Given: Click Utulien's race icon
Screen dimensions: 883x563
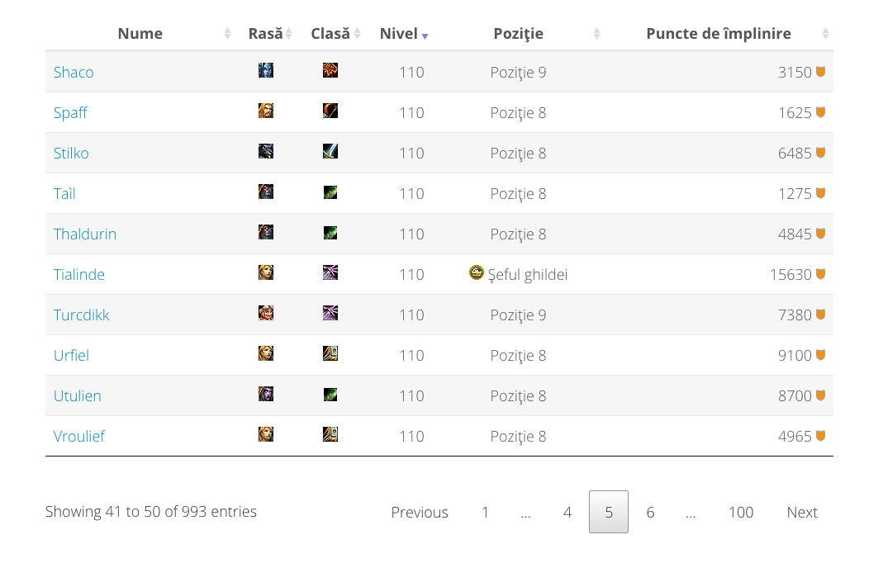Looking at the screenshot, I should click(266, 395).
